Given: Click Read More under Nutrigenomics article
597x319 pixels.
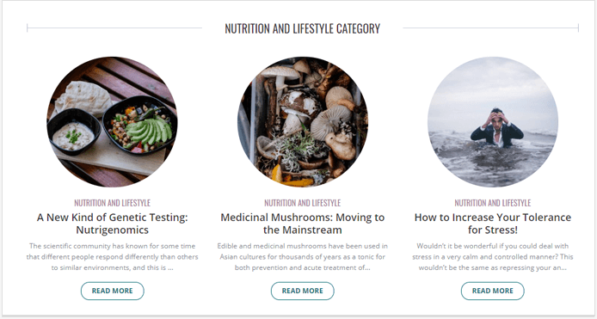Looking at the screenshot, I should tap(113, 291).
